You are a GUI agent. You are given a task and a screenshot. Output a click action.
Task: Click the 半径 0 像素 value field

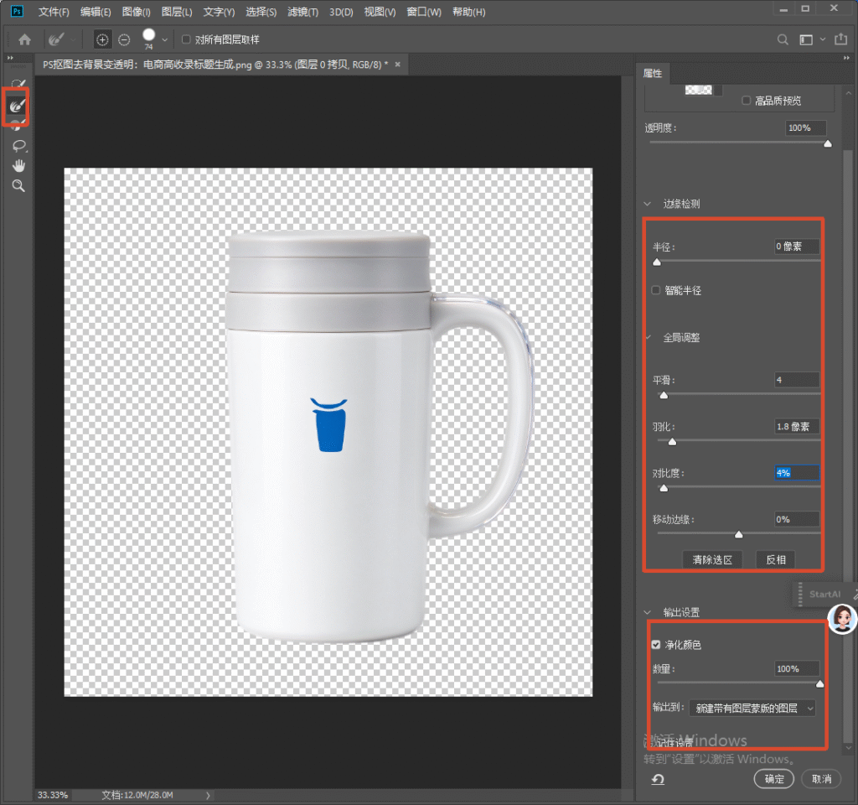797,247
